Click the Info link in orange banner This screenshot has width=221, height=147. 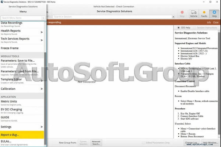[x=209, y=22]
